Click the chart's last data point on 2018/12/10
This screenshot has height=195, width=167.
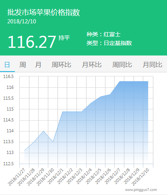148,81
